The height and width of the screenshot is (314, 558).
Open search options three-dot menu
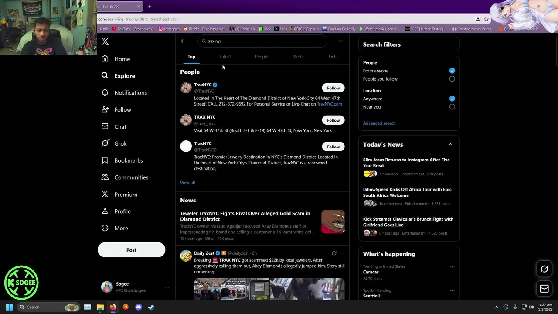pyautogui.click(x=341, y=41)
